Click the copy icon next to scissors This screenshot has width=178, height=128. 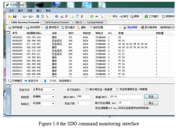tap(77, 16)
